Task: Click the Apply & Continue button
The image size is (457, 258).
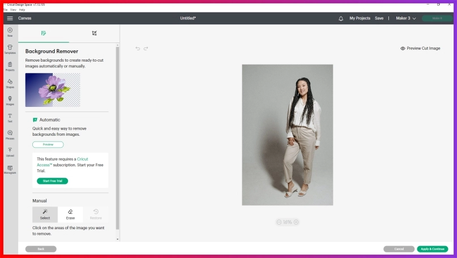Action: tap(432, 249)
